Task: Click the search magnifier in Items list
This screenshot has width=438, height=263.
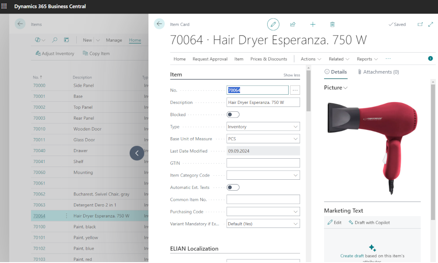Action: coord(55,40)
